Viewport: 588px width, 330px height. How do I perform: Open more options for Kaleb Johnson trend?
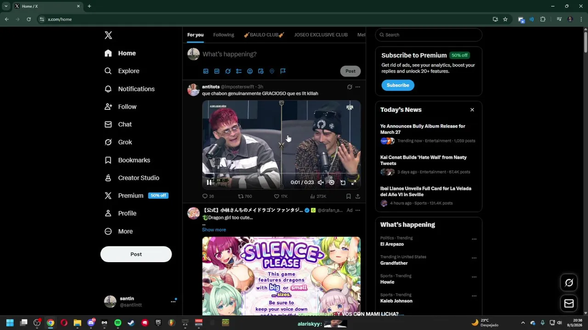474,296
